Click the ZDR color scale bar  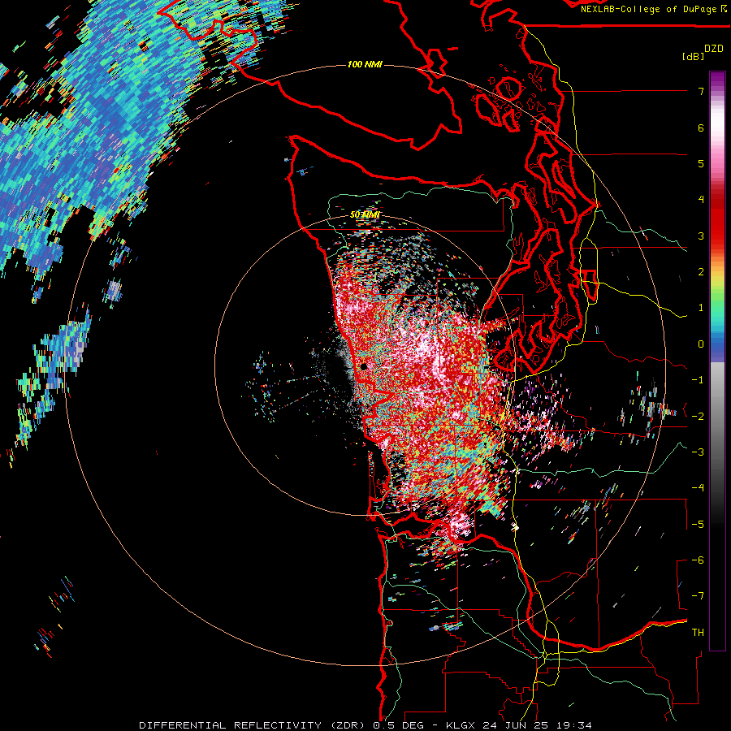[717, 361]
